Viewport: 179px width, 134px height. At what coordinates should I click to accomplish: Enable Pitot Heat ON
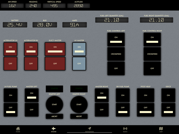pos(146,95)
